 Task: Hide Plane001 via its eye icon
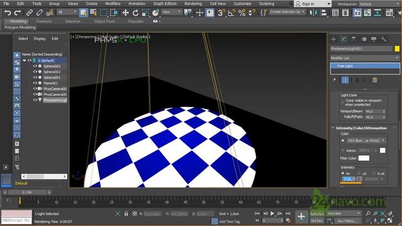click(x=35, y=83)
